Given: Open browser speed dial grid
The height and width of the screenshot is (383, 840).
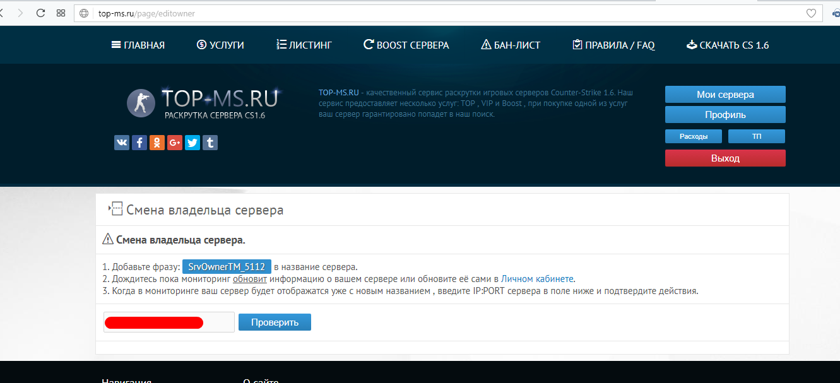Looking at the screenshot, I should click(x=61, y=13).
